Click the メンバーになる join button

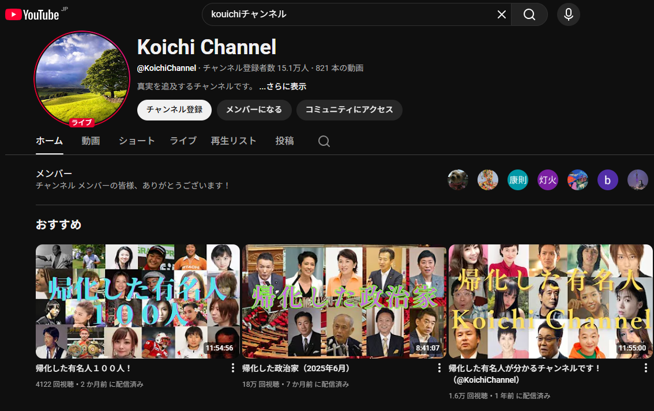pyautogui.click(x=254, y=110)
